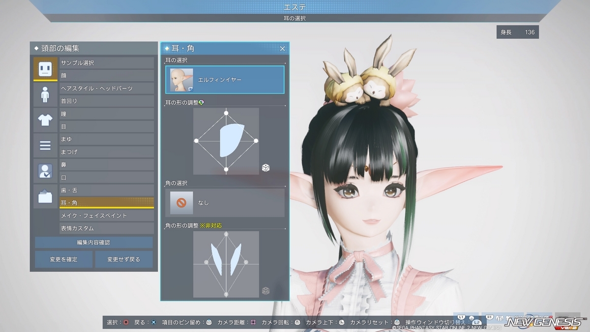Click the ear shape diamond adjustment pad
The width and height of the screenshot is (590, 332).
(226, 141)
